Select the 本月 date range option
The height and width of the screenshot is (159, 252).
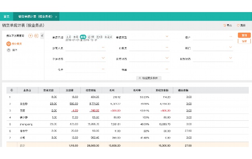click(76, 37)
